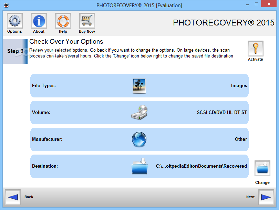Click the globe Manufacturer icon
The image size is (279, 210).
coord(139,139)
